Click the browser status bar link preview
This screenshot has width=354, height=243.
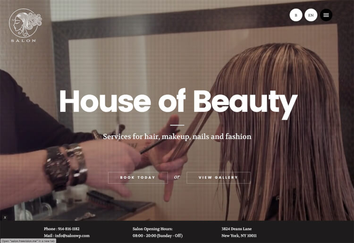click(28, 241)
